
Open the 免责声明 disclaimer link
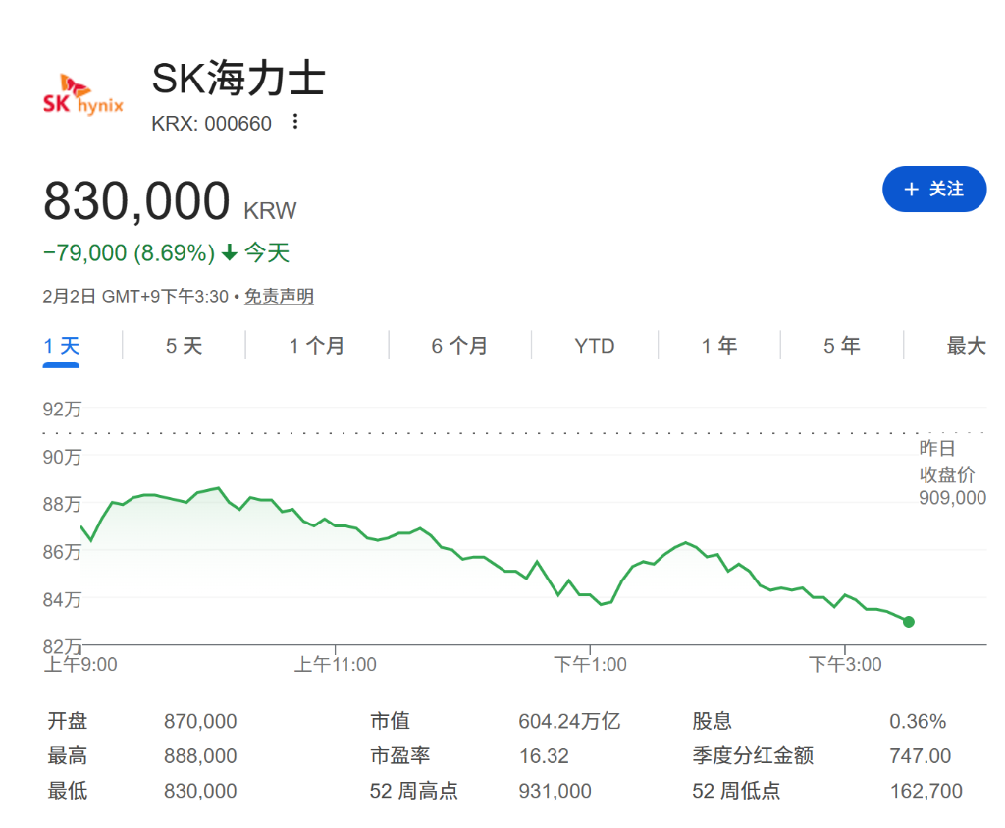click(x=278, y=296)
